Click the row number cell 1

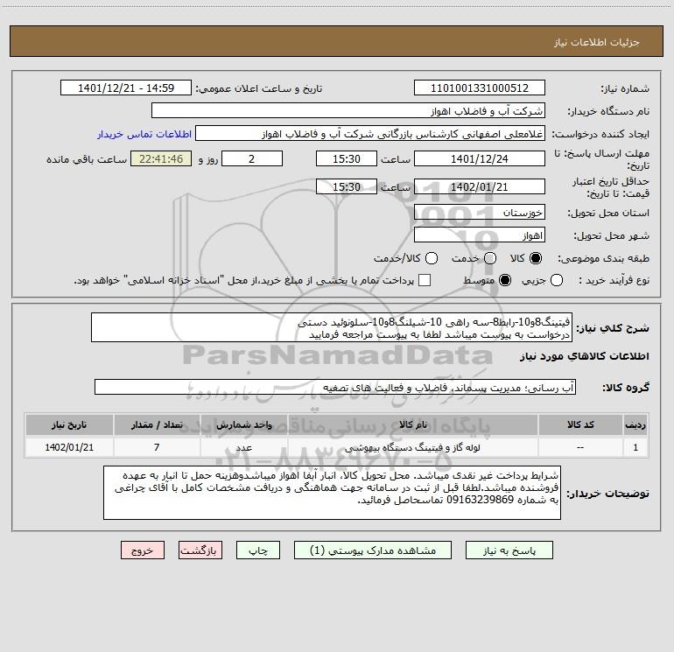[x=635, y=447]
